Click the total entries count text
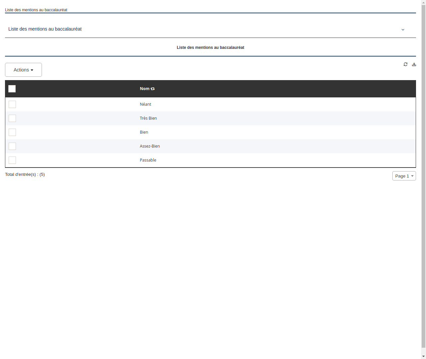The image size is (426, 359). (25, 174)
